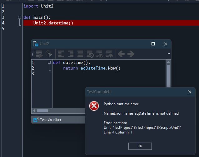Screen dimensions: 199x157
Task: Click the outdent lines toolbar icon
Action: 61,54
